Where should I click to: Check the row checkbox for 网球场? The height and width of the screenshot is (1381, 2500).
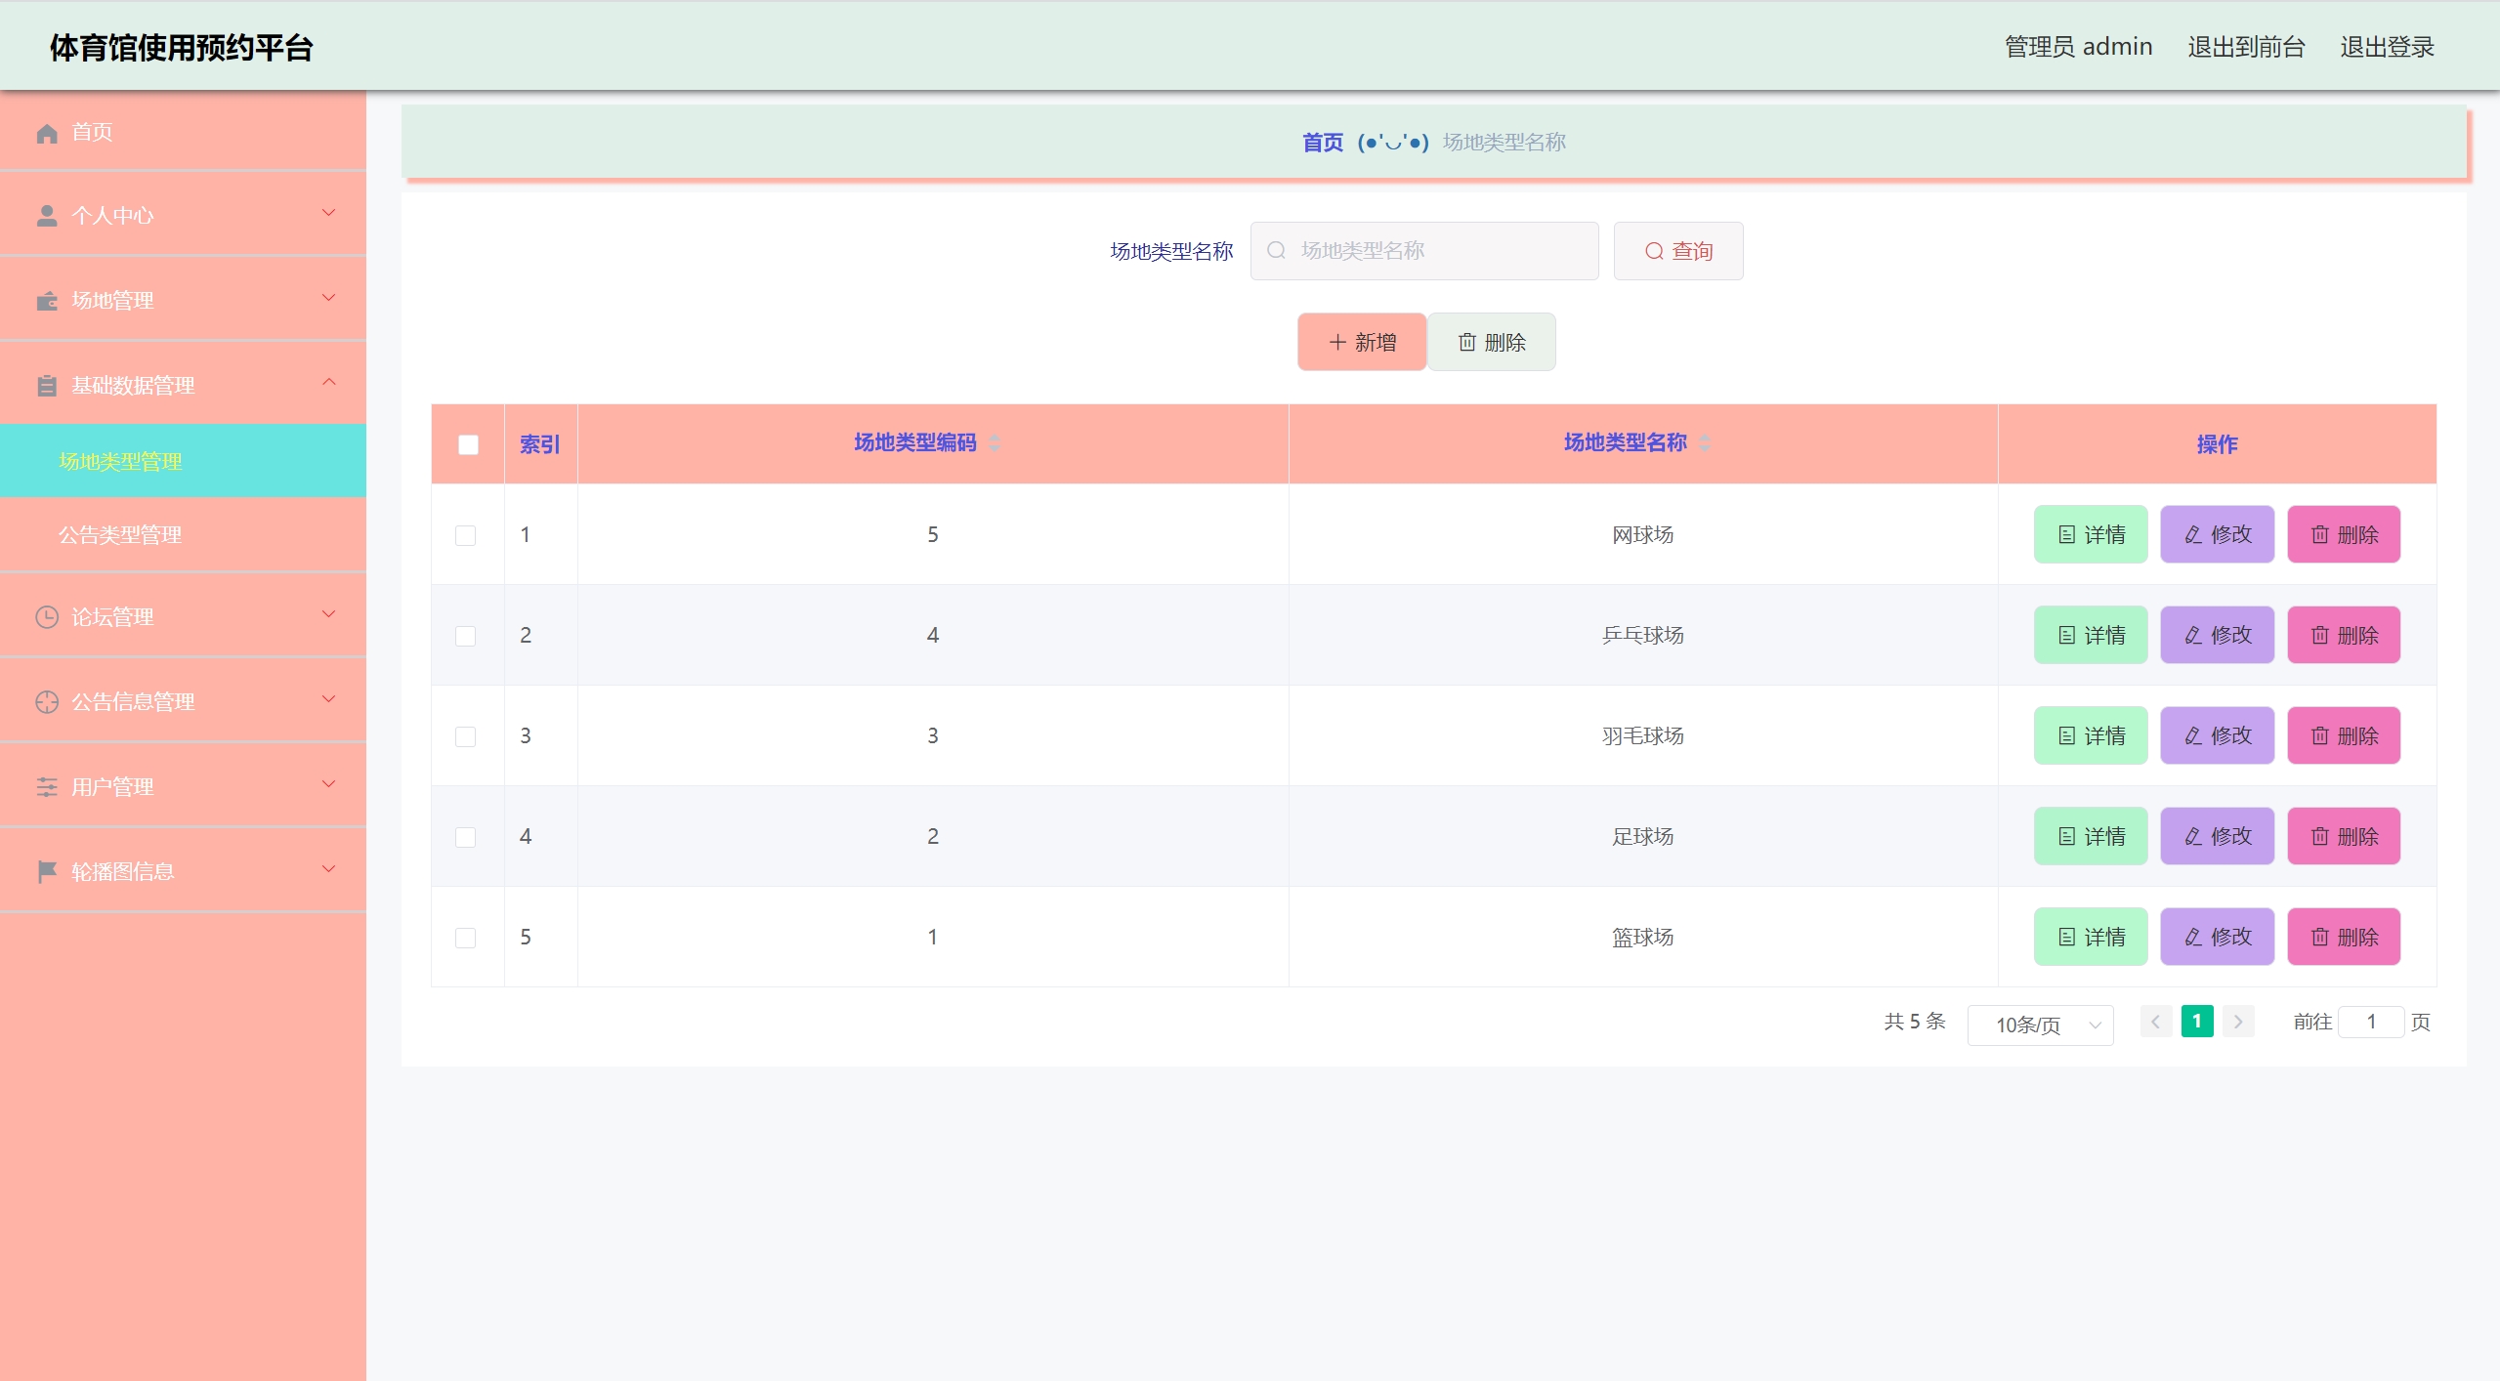coord(466,535)
